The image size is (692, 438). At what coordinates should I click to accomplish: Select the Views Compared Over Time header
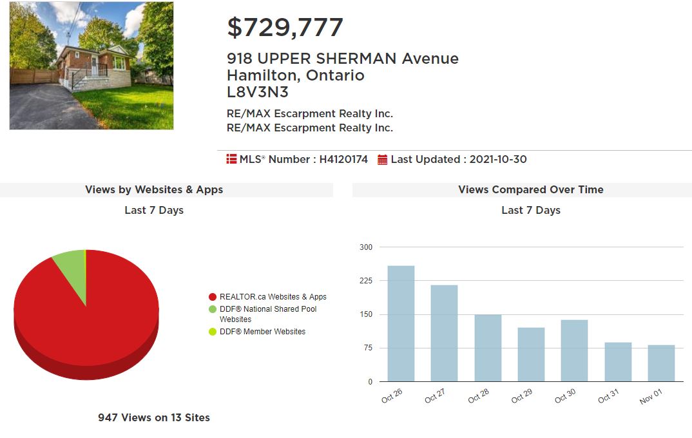click(x=530, y=189)
